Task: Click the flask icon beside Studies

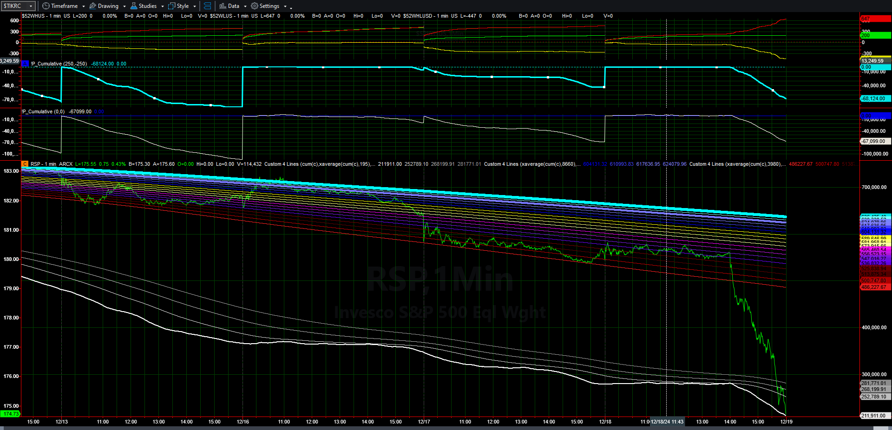Action: (134, 6)
